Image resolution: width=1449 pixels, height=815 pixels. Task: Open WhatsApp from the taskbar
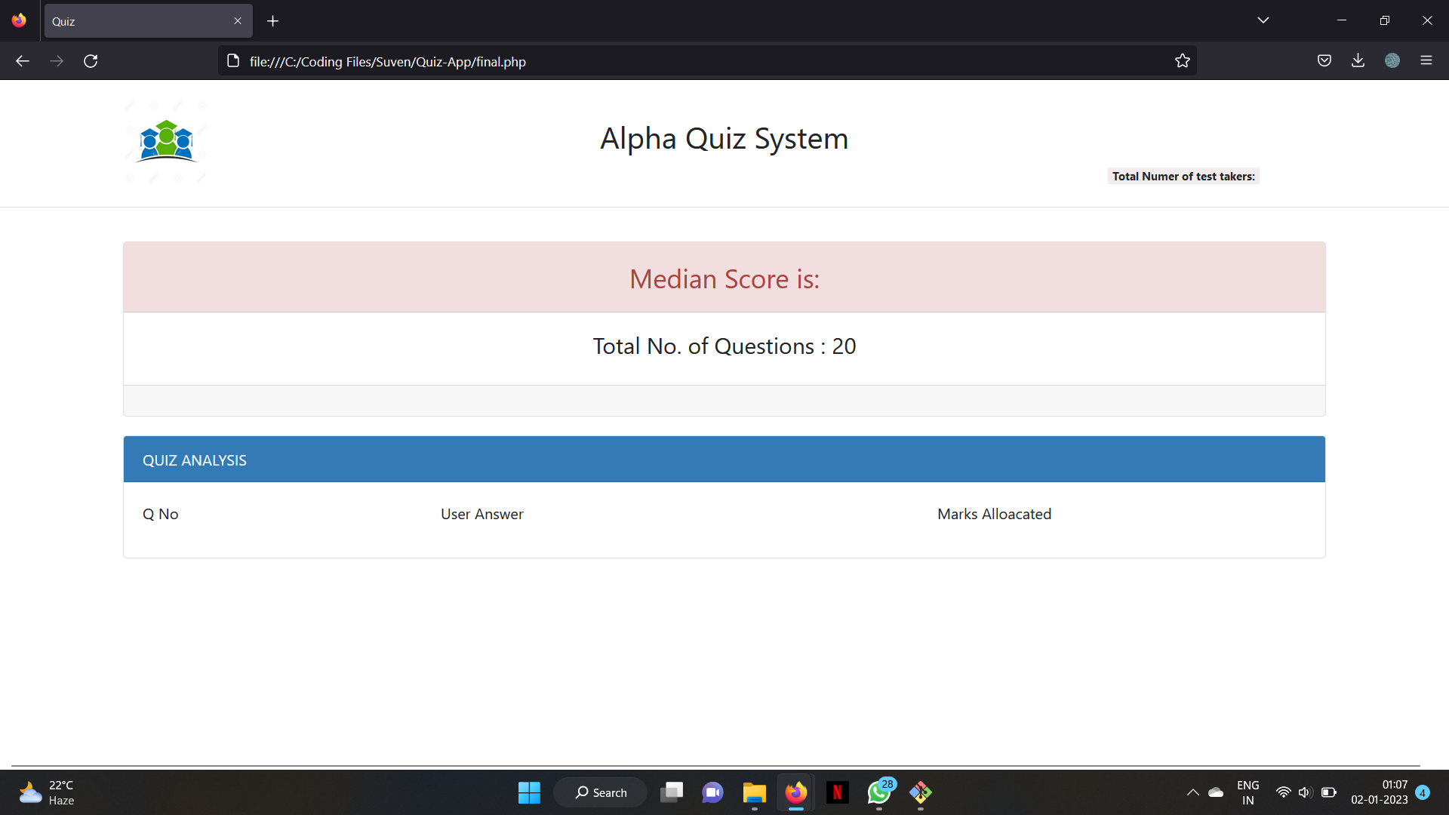pos(879,792)
